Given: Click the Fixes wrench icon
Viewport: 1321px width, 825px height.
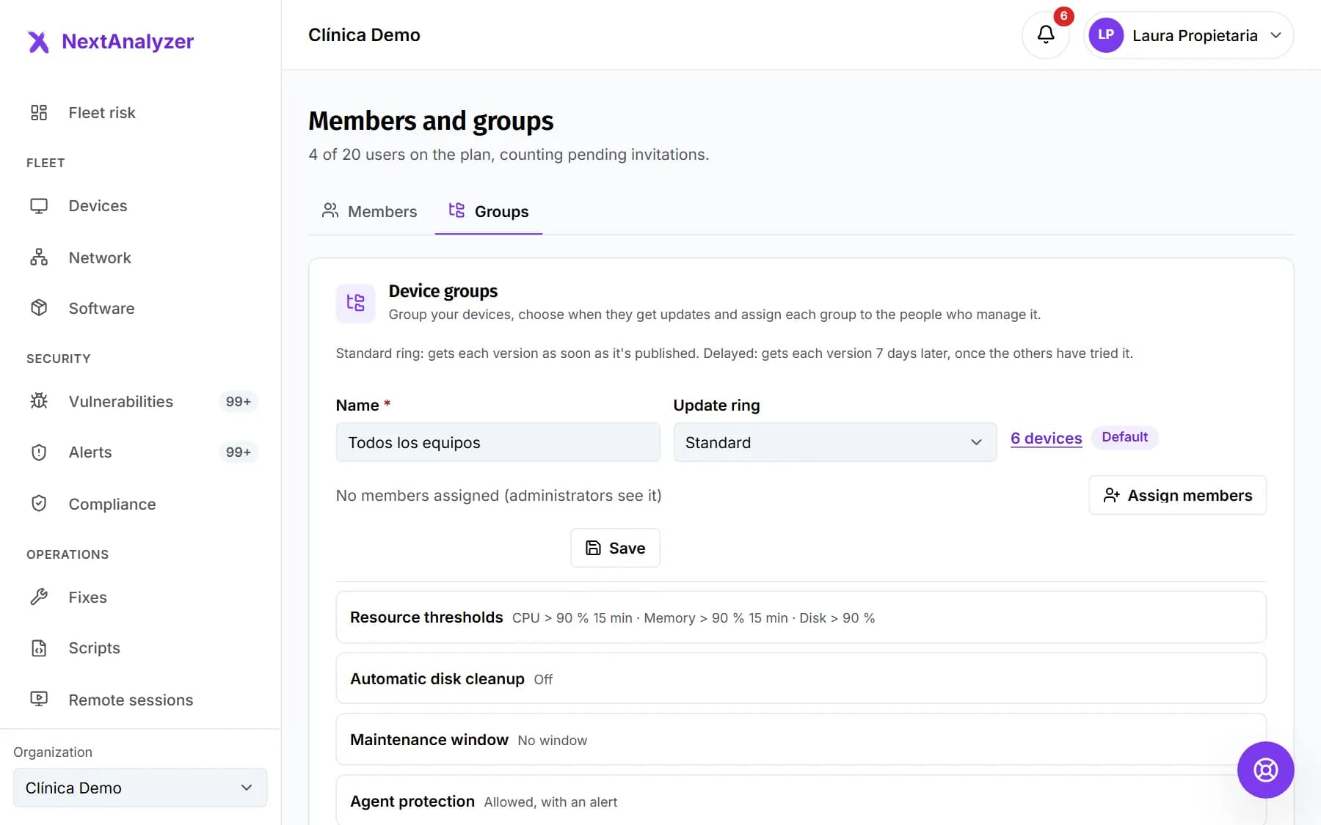Looking at the screenshot, I should (39, 597).
